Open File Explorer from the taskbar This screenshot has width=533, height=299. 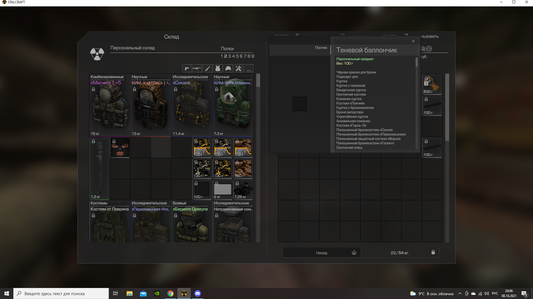[x=129, y=293]
